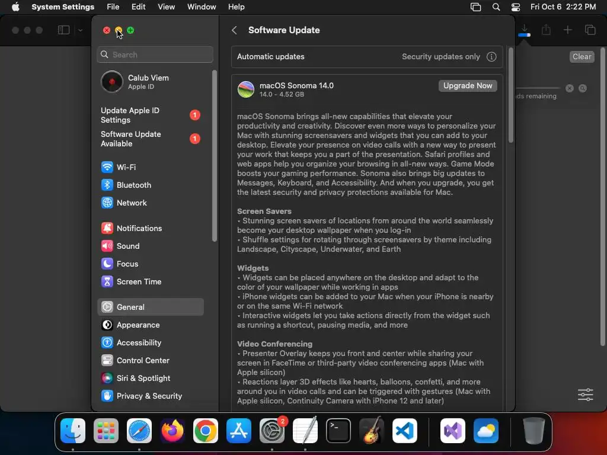Select General settings category
Image resolution: width=607 pixels, height=455 pixels.
[150, 307]
